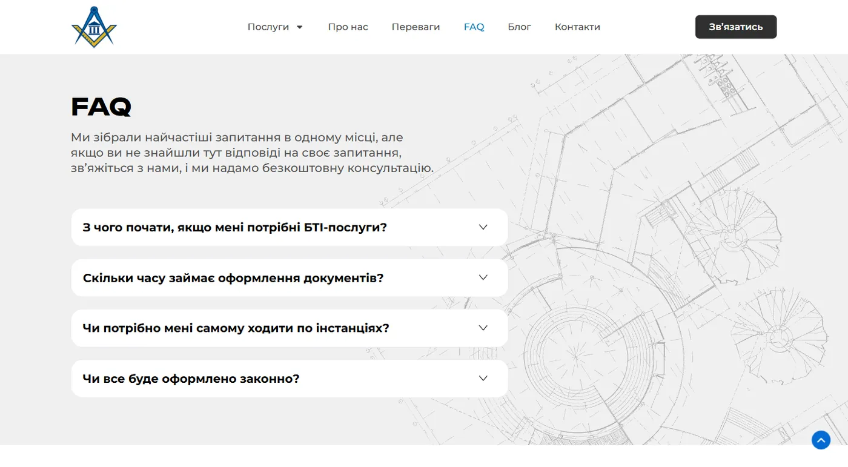The width and height of the screenshot is (848, 467).
Task: Go to the Про нас page
Action: pyautogui.click(x=348, y=27)
